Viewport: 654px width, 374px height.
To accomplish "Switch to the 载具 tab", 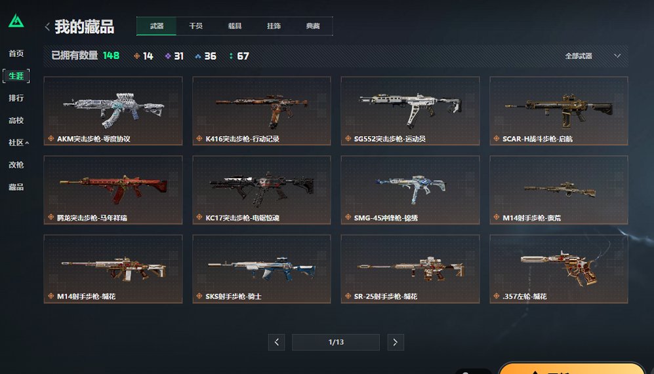I will coord(235,26).
